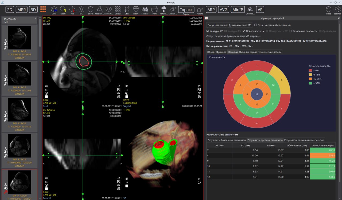Select the Scroll tool
The width and height of the screenshot is (342, 200).
54,10
